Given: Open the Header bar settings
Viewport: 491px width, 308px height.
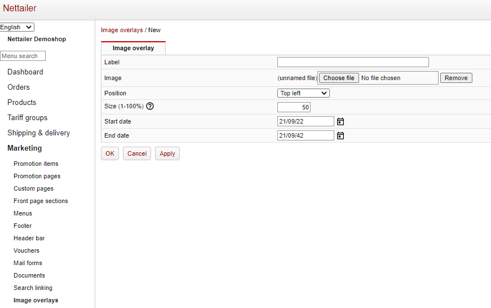Looking at the screenshot, I should (x=29, y=238).
